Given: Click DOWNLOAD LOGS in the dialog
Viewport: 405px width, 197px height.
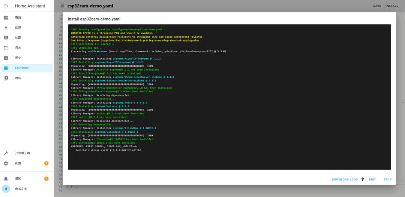Looking at the screenshot, I should 345,179.
